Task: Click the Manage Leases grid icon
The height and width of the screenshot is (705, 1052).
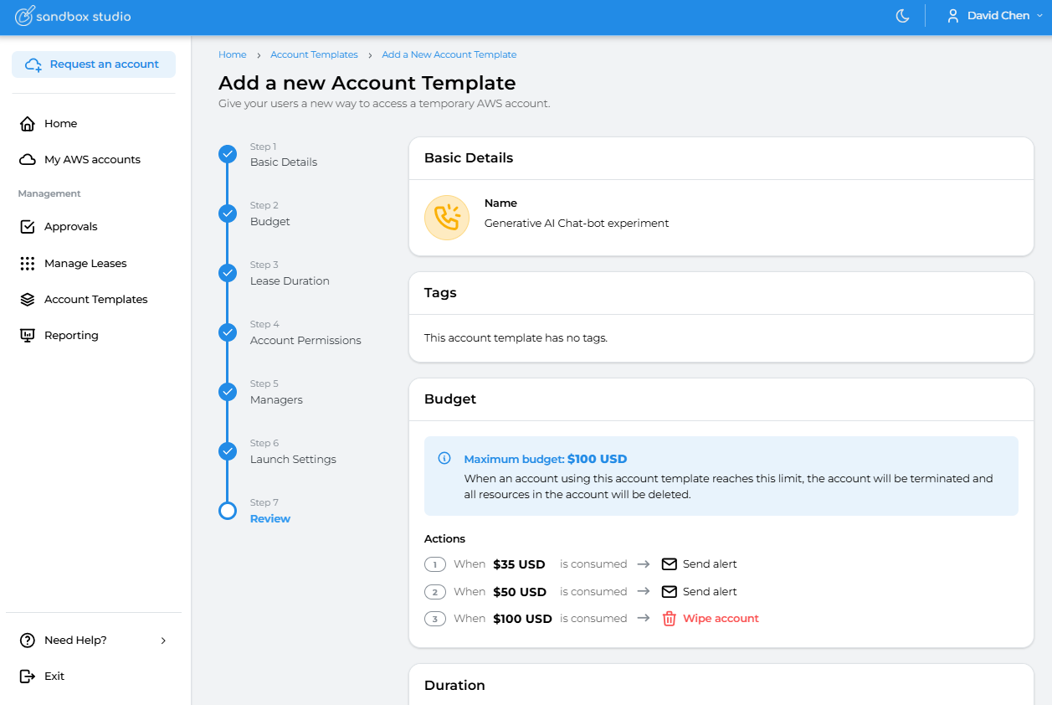Action: [28, 264]
